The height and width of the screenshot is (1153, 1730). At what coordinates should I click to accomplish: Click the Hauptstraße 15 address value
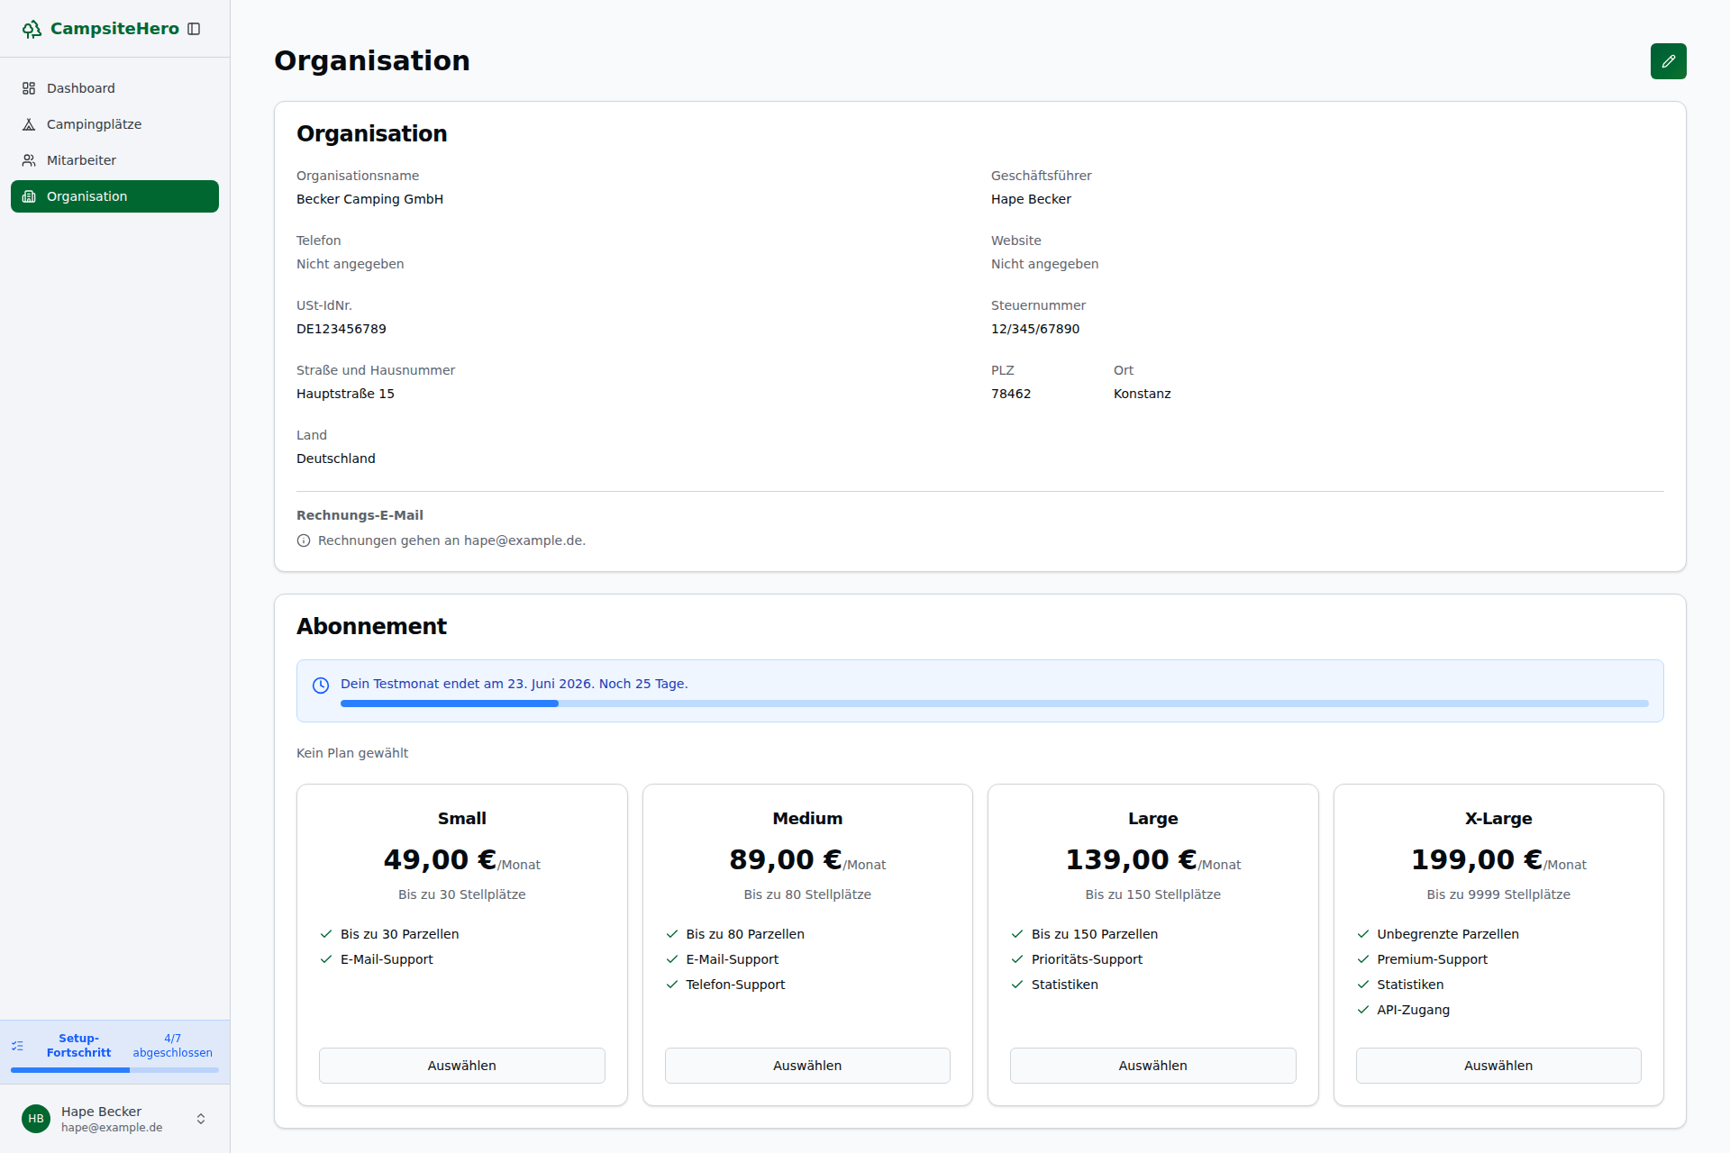coord(345,394)
